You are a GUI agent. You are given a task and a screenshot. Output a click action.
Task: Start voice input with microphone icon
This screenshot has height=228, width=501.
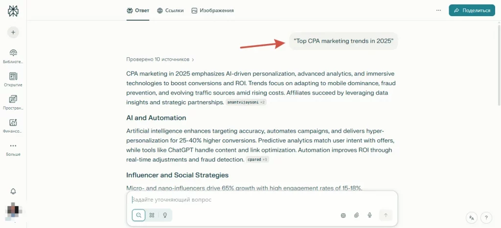tap(370, 215)
